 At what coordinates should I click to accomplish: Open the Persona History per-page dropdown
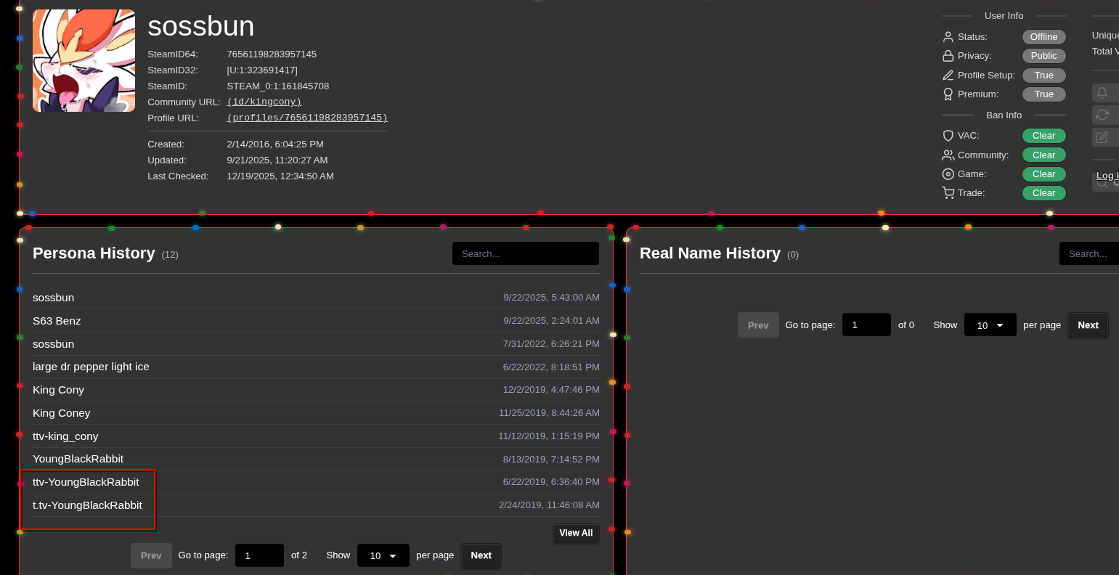(383, 555)
